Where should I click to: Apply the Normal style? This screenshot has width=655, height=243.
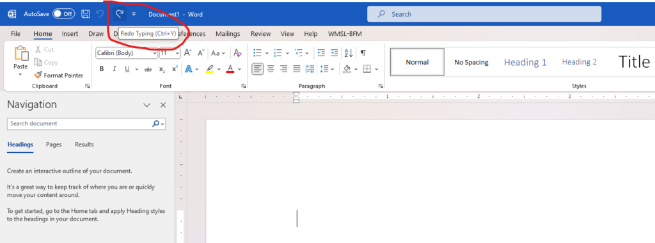click(417, 62)
